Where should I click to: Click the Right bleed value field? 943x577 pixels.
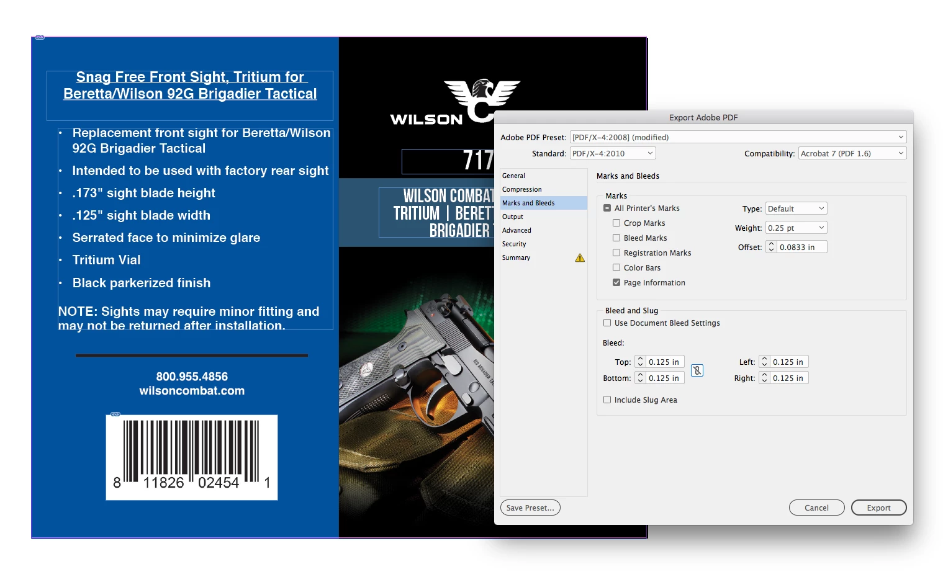click(789, 378)
